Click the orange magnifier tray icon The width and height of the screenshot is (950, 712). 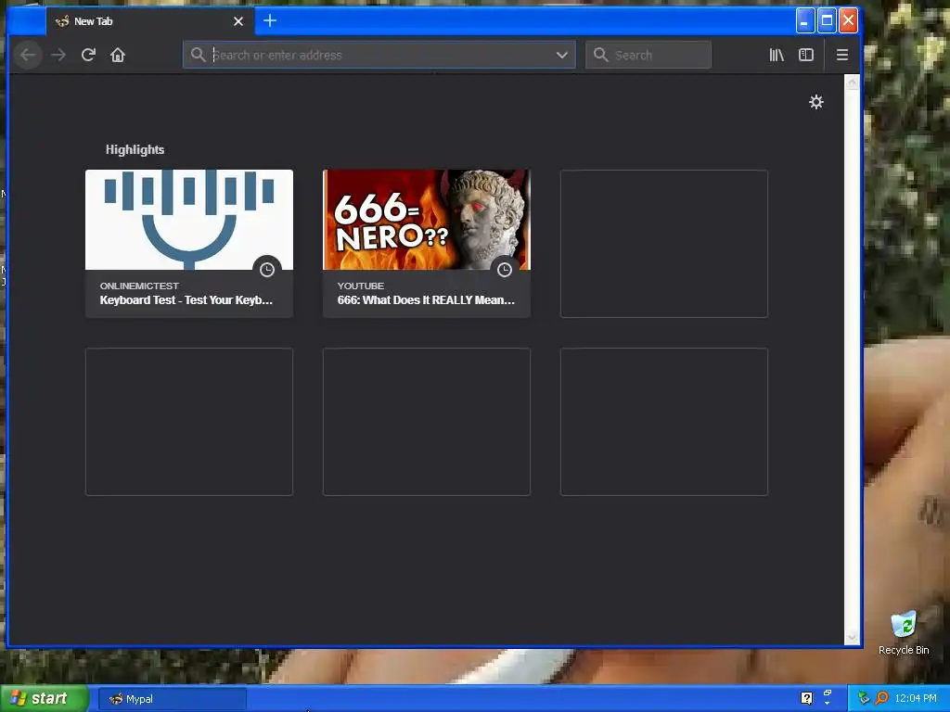tap(882, 699)
